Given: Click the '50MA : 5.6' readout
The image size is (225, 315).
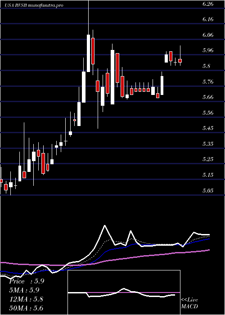Looking at the screenshot, I should tap(26, 308).
